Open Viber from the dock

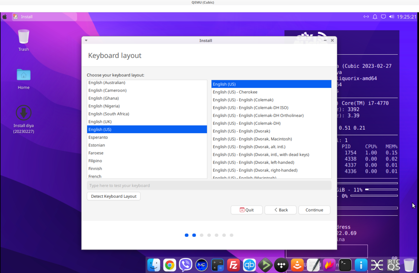tap(185, 265)
